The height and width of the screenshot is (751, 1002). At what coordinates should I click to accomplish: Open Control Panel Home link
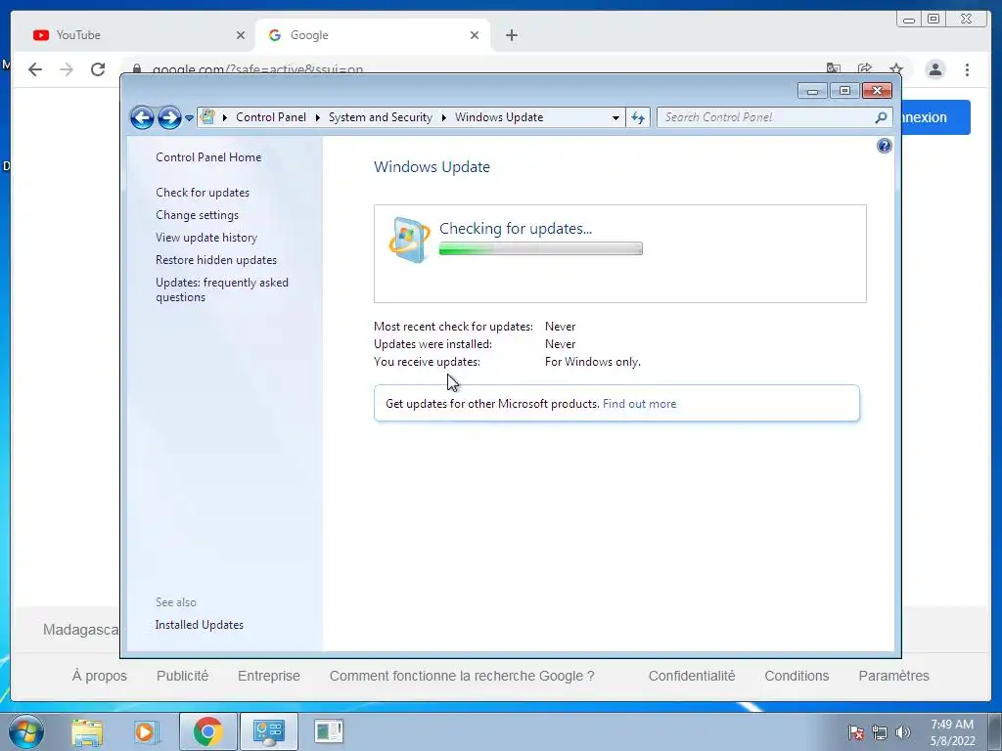(208, 157)
